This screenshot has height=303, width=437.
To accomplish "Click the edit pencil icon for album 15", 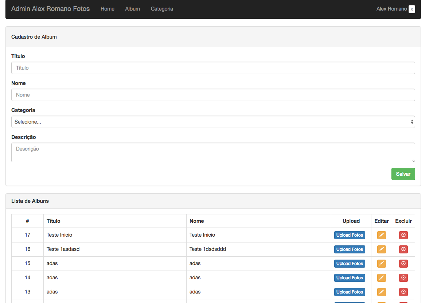I will (381, 263).
